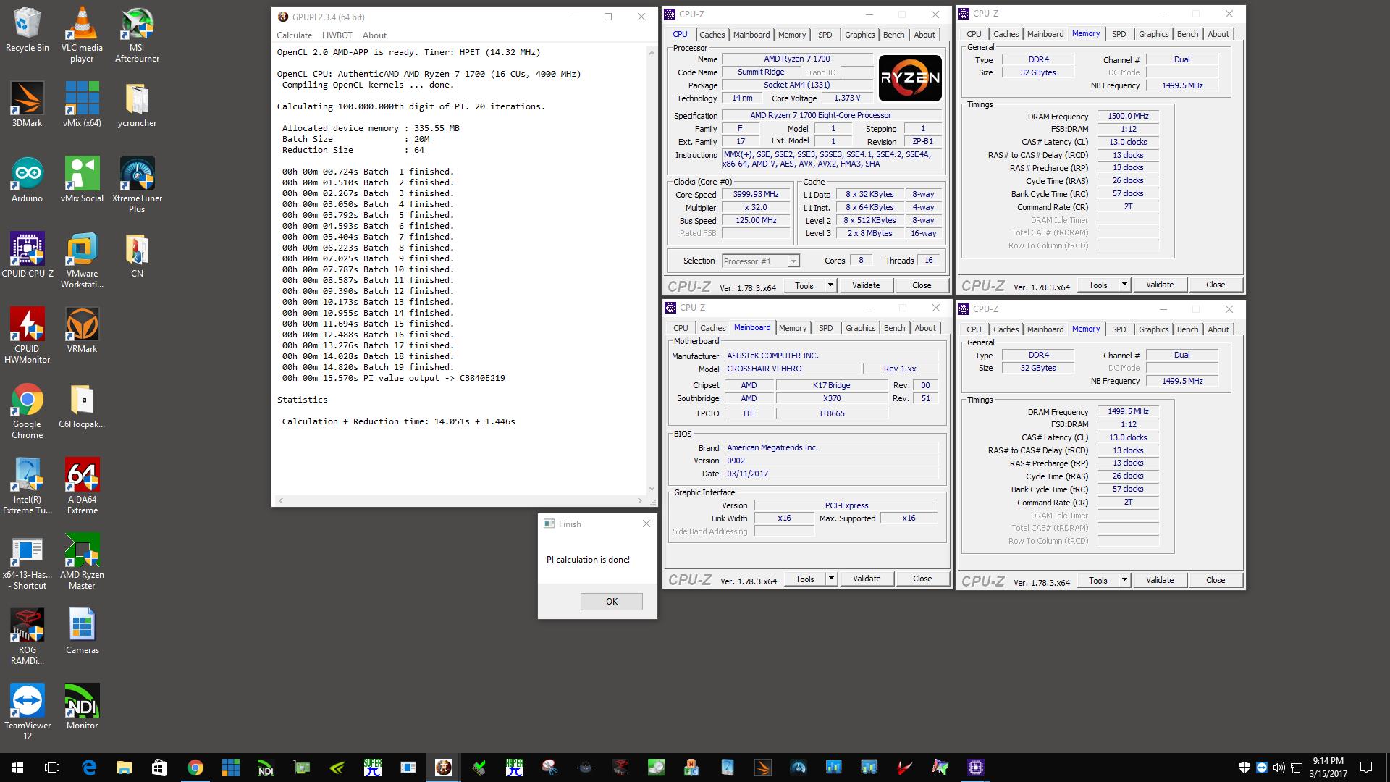This screenshot has height=782, width=1390.
Task: Click the DRAM Frequency 1500.0 MHz value
Action: pos(1128,116)
